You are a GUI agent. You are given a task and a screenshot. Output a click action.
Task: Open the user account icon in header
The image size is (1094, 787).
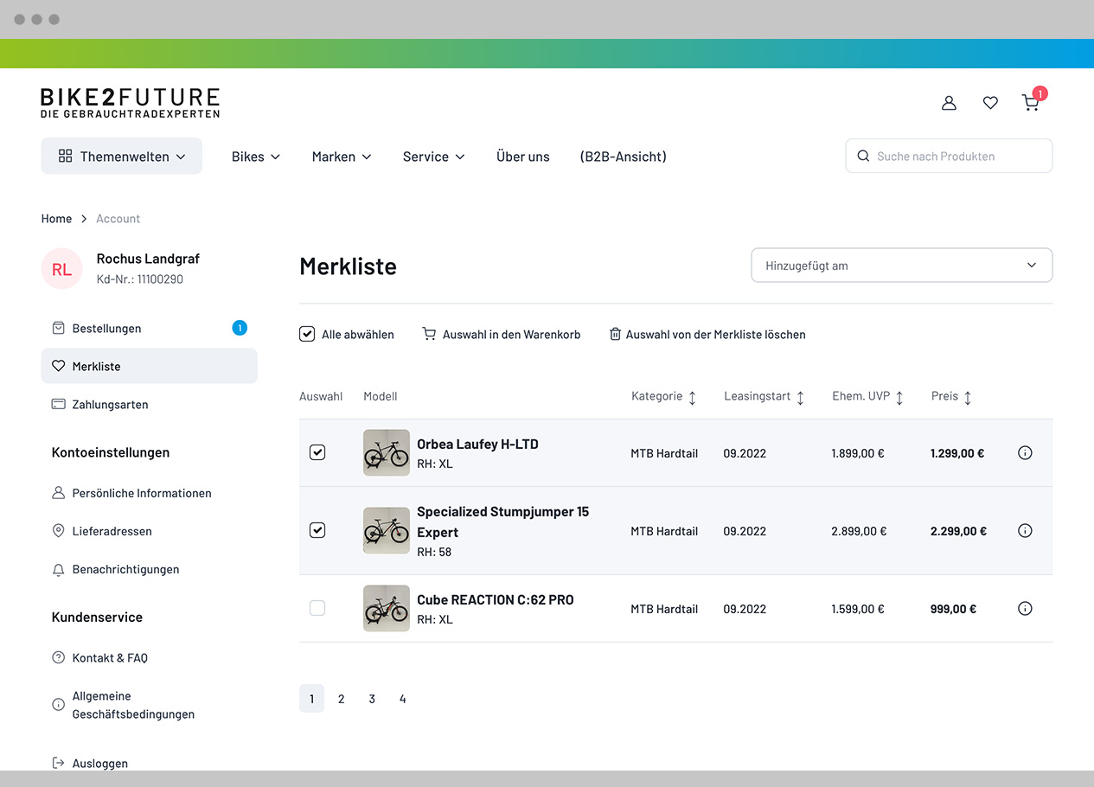[949, 103]
